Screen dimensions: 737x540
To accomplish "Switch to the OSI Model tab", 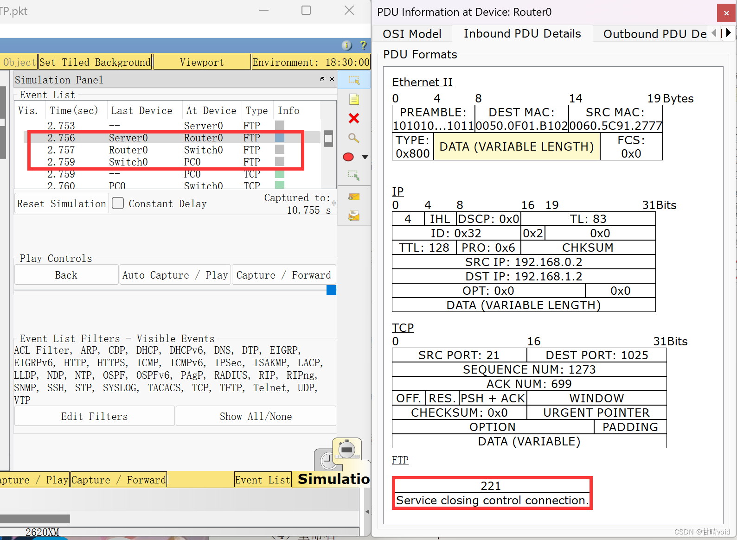I will click(x=412, y=34).
